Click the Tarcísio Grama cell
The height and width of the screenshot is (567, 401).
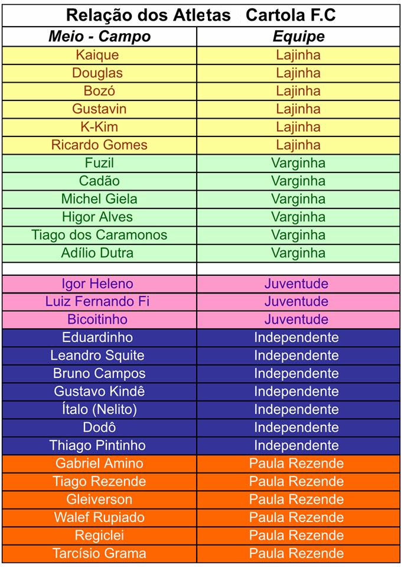click(99, 554)
